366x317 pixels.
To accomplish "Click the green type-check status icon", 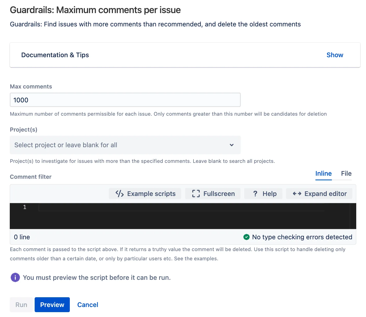I will (x=246, y=237).
